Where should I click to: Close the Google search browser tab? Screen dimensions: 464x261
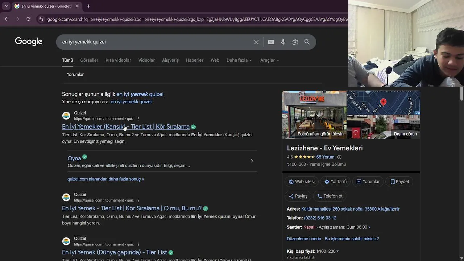coord(77,6)
